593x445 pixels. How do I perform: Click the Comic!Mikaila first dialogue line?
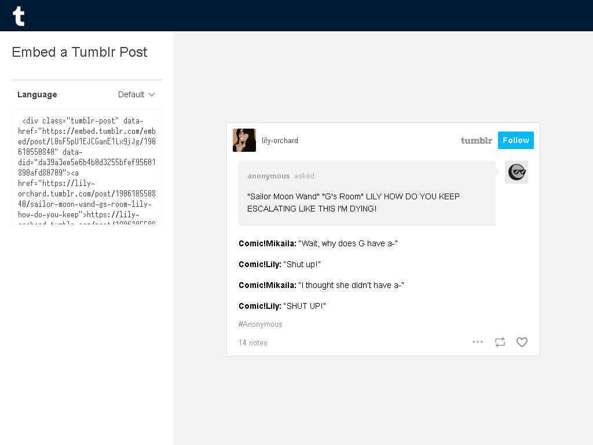pos(318,244)
